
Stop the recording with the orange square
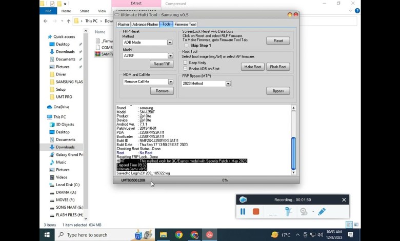click(x=256, y=211)
